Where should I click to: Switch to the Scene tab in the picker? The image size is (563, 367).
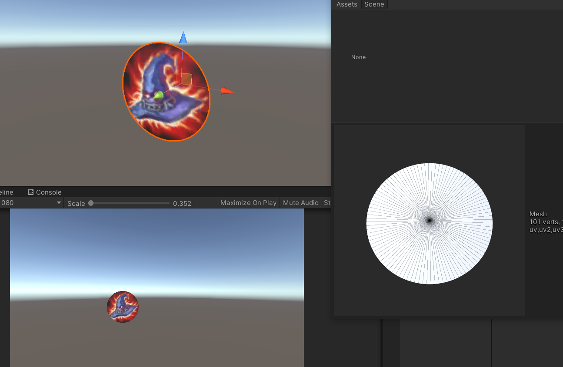click(374, 4)
